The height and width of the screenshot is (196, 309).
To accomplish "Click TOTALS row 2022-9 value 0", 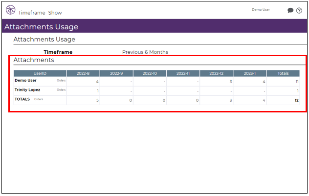I will pos(131,100).
